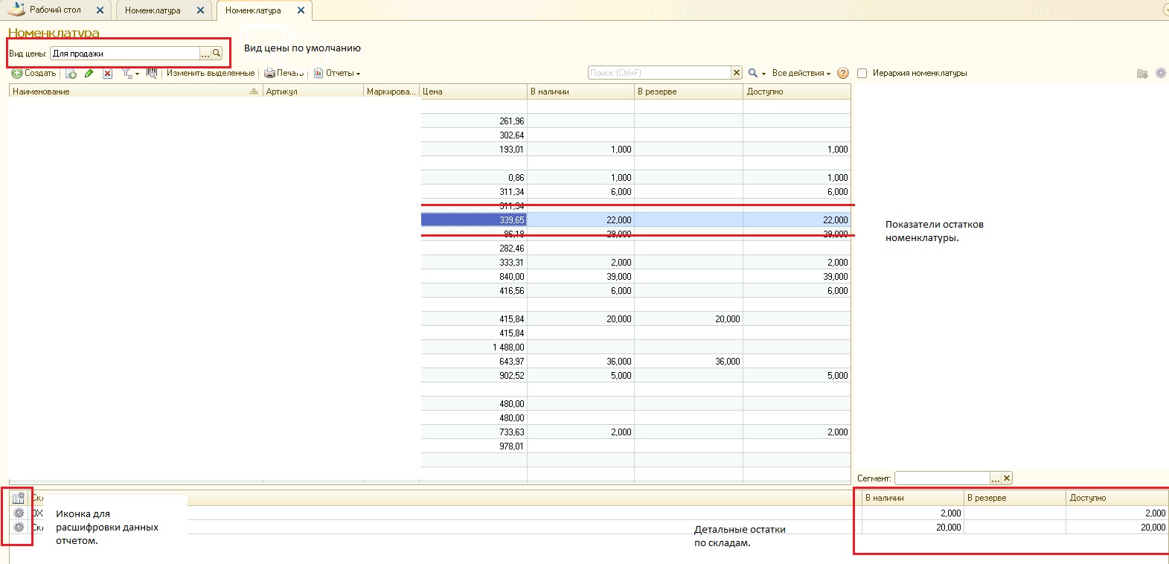Open the Все действия menu
This screenshot has width=1169, height=564.
point(801,73)
